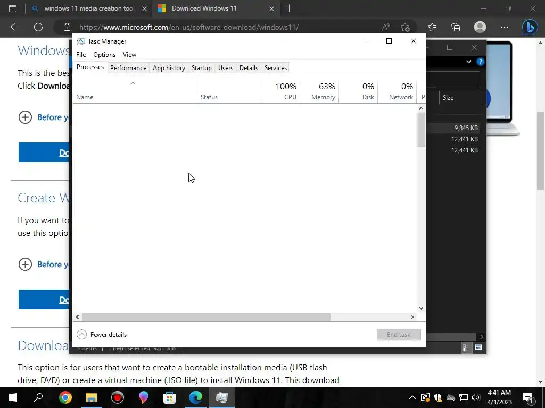The width and height of the screenshot is (545, 408).
Task: Close the Download Windows 11 tab
Action: pyautogui.click(x=272, y=8)
